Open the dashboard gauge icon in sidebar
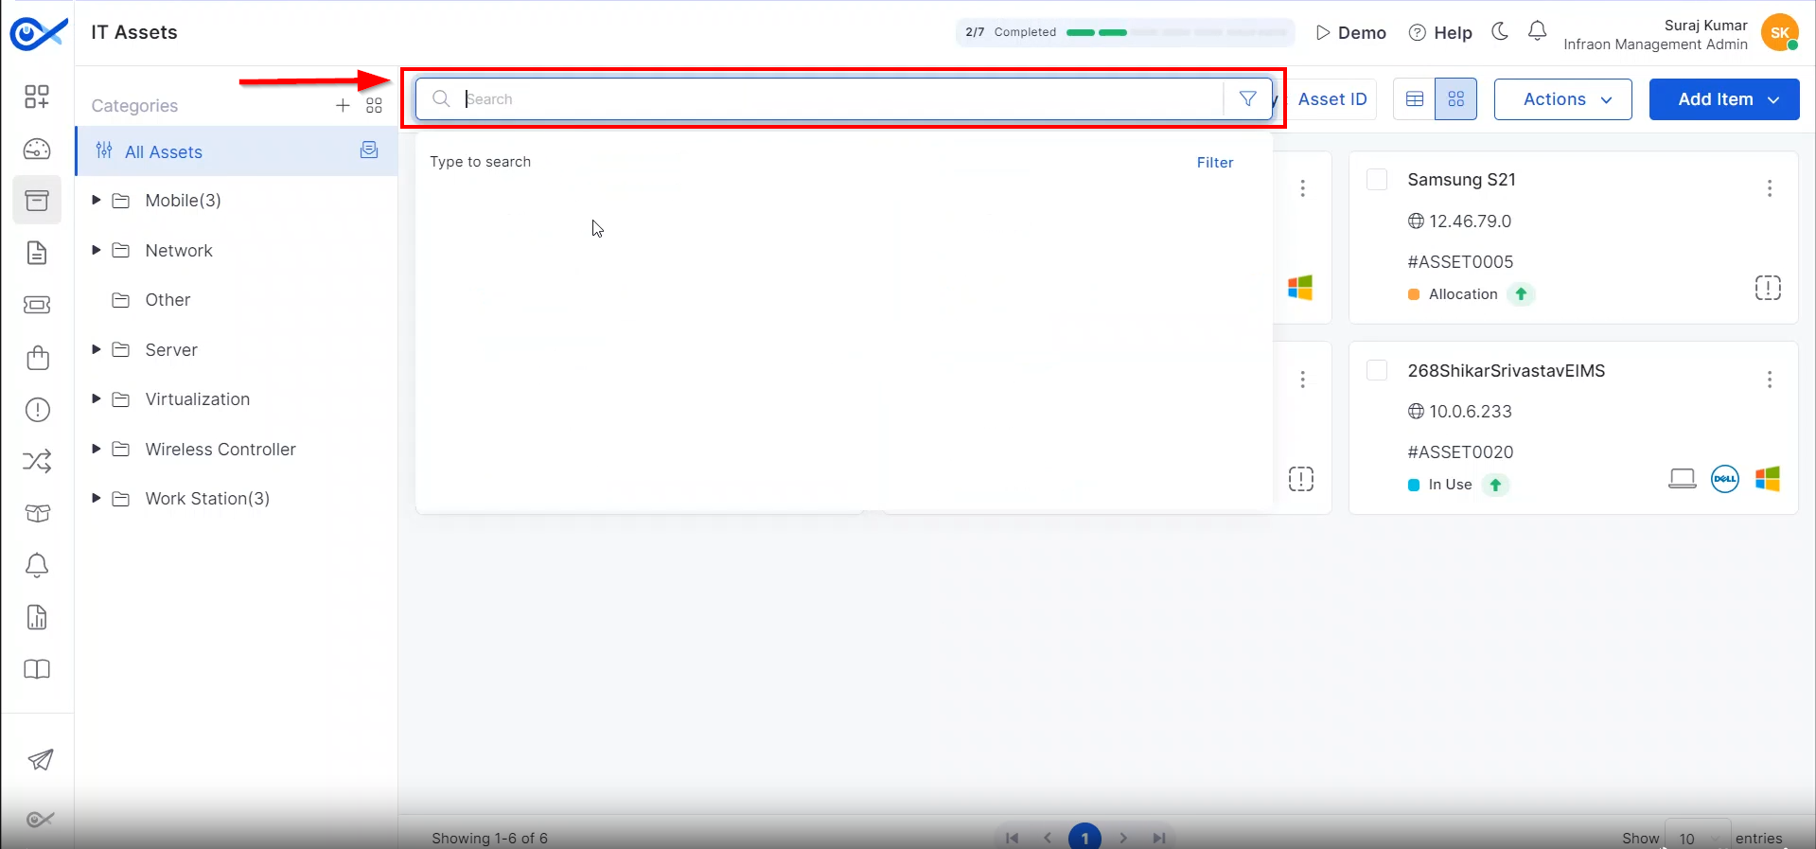Viewport: 1816px width, 849px height. [37, 149]
